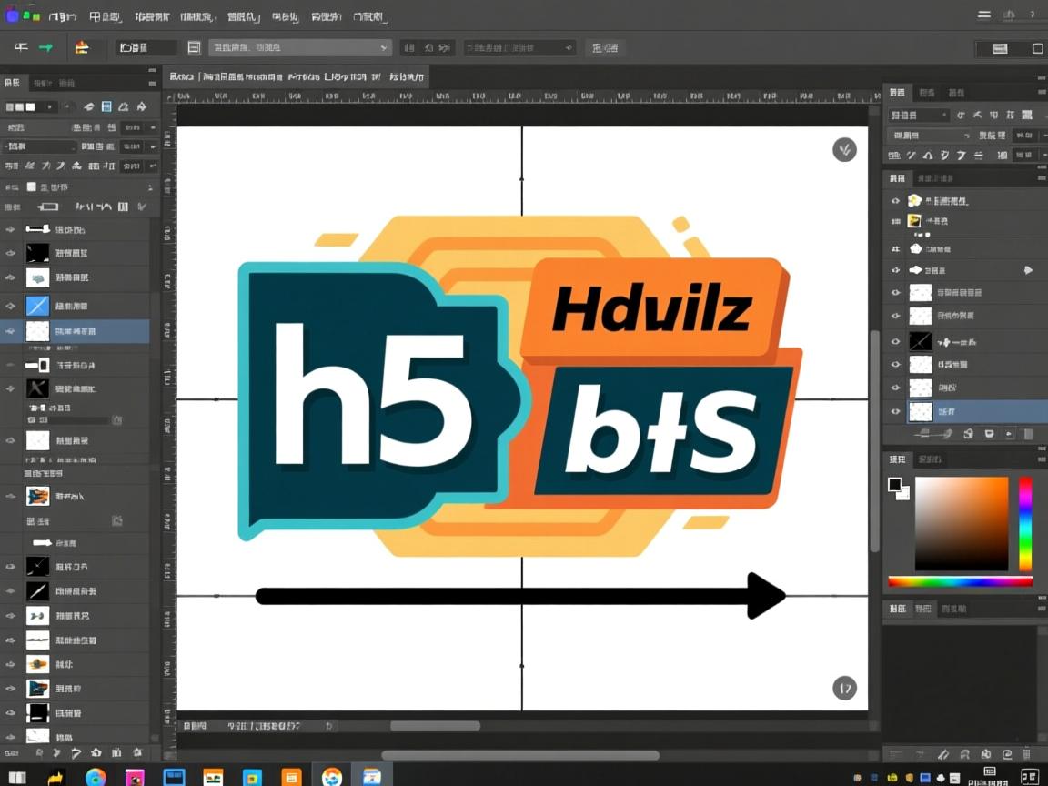Click the link layers icon below the layer list
This screenshot has width=1048, height=786.
922,434
